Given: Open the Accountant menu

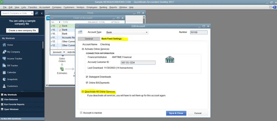Looking at the screenshot, I should 45,7.
